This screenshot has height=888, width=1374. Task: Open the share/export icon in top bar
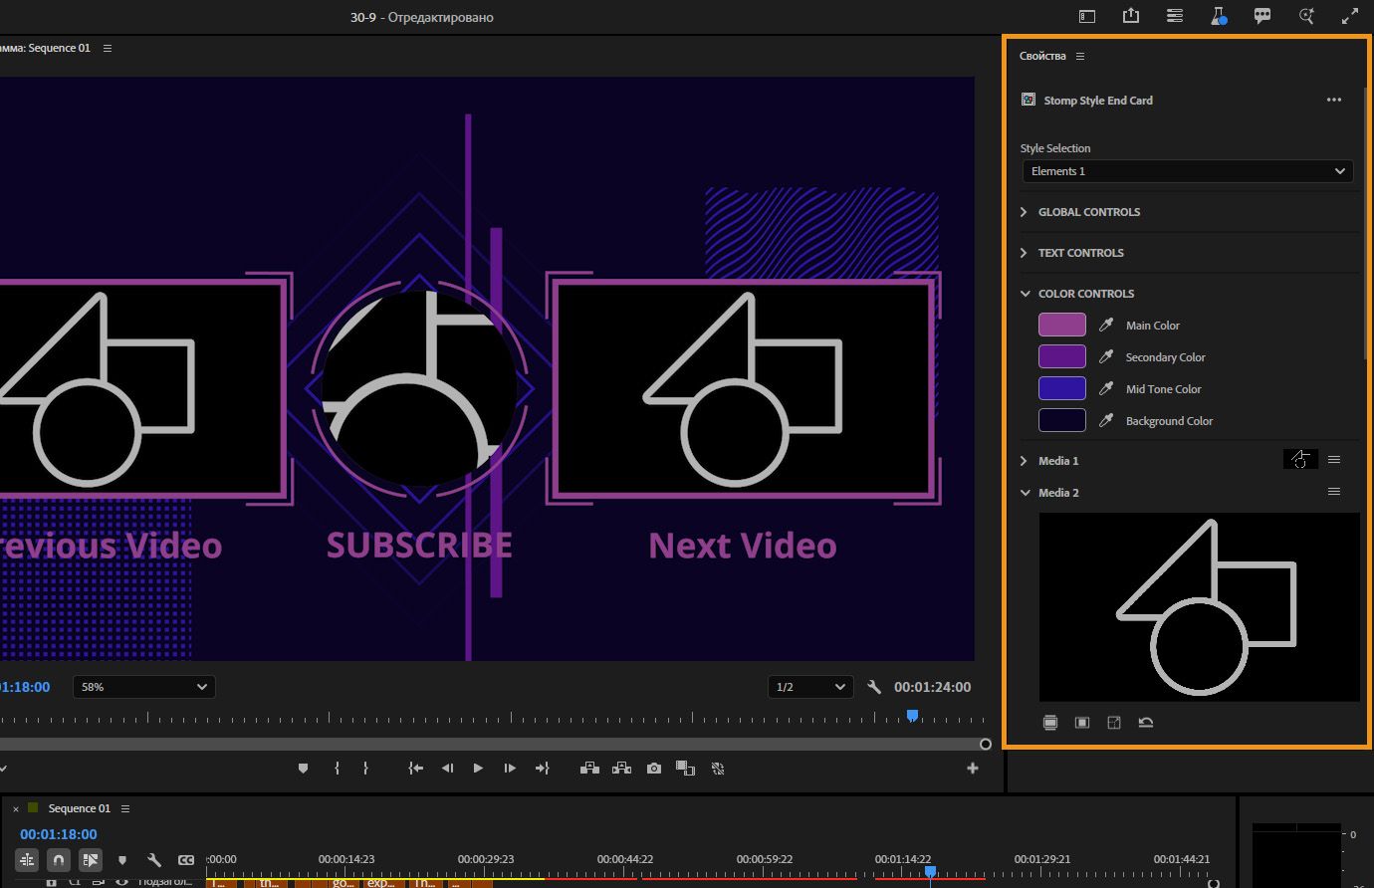tap(1131, 16)
